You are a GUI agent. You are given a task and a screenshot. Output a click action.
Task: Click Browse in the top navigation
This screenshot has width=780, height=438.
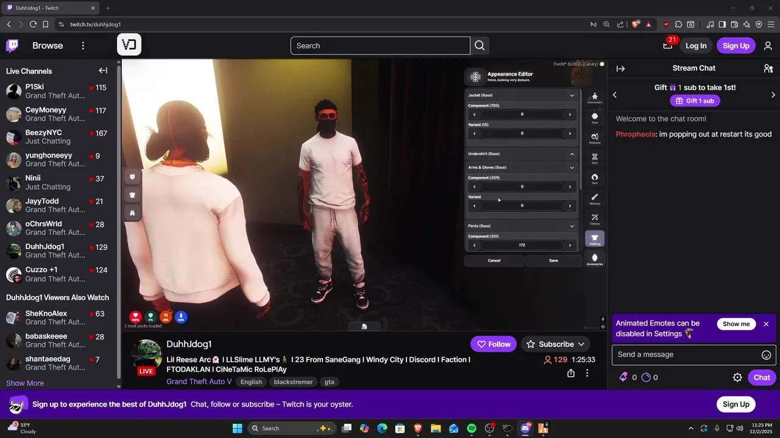coord(48,46)
